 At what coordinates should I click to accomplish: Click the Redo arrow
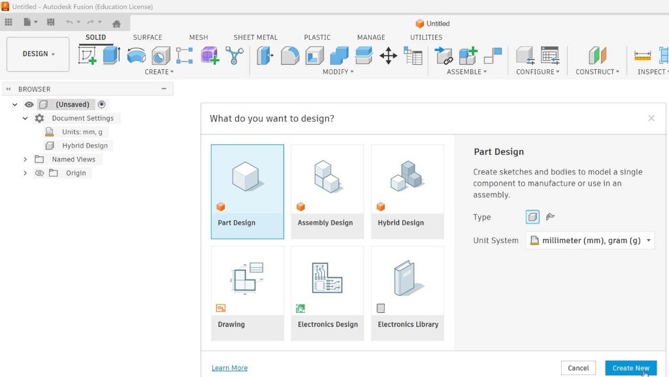(x=90, y=22)
